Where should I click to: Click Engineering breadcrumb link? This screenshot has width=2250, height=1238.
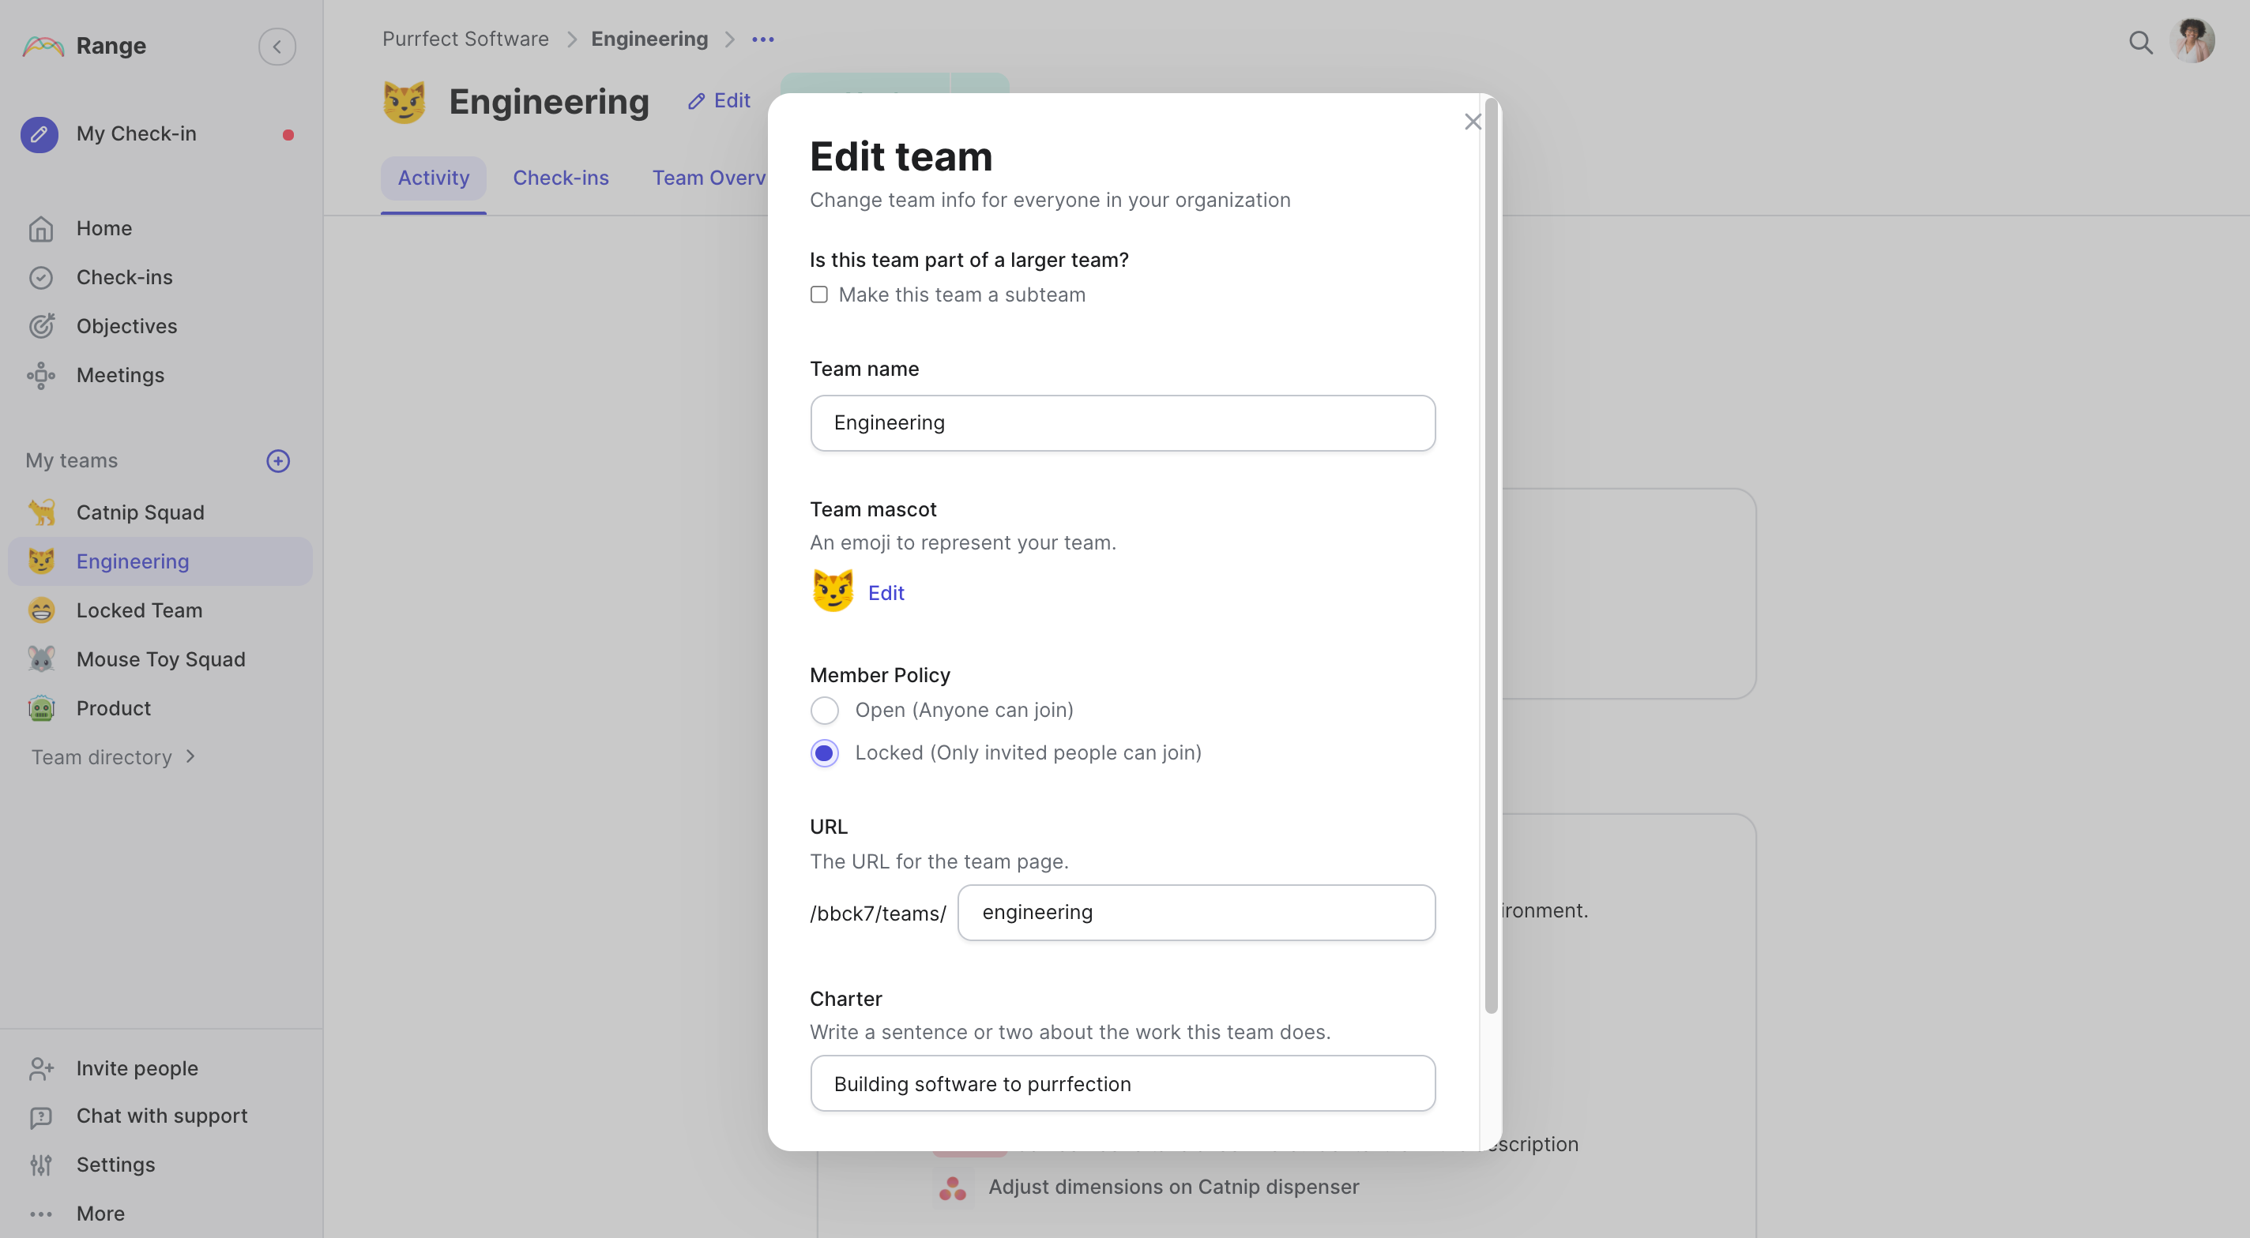[649, 39]
